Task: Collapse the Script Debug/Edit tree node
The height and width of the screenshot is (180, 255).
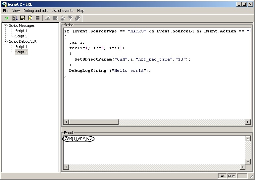Action: click(x=6, y=41)
